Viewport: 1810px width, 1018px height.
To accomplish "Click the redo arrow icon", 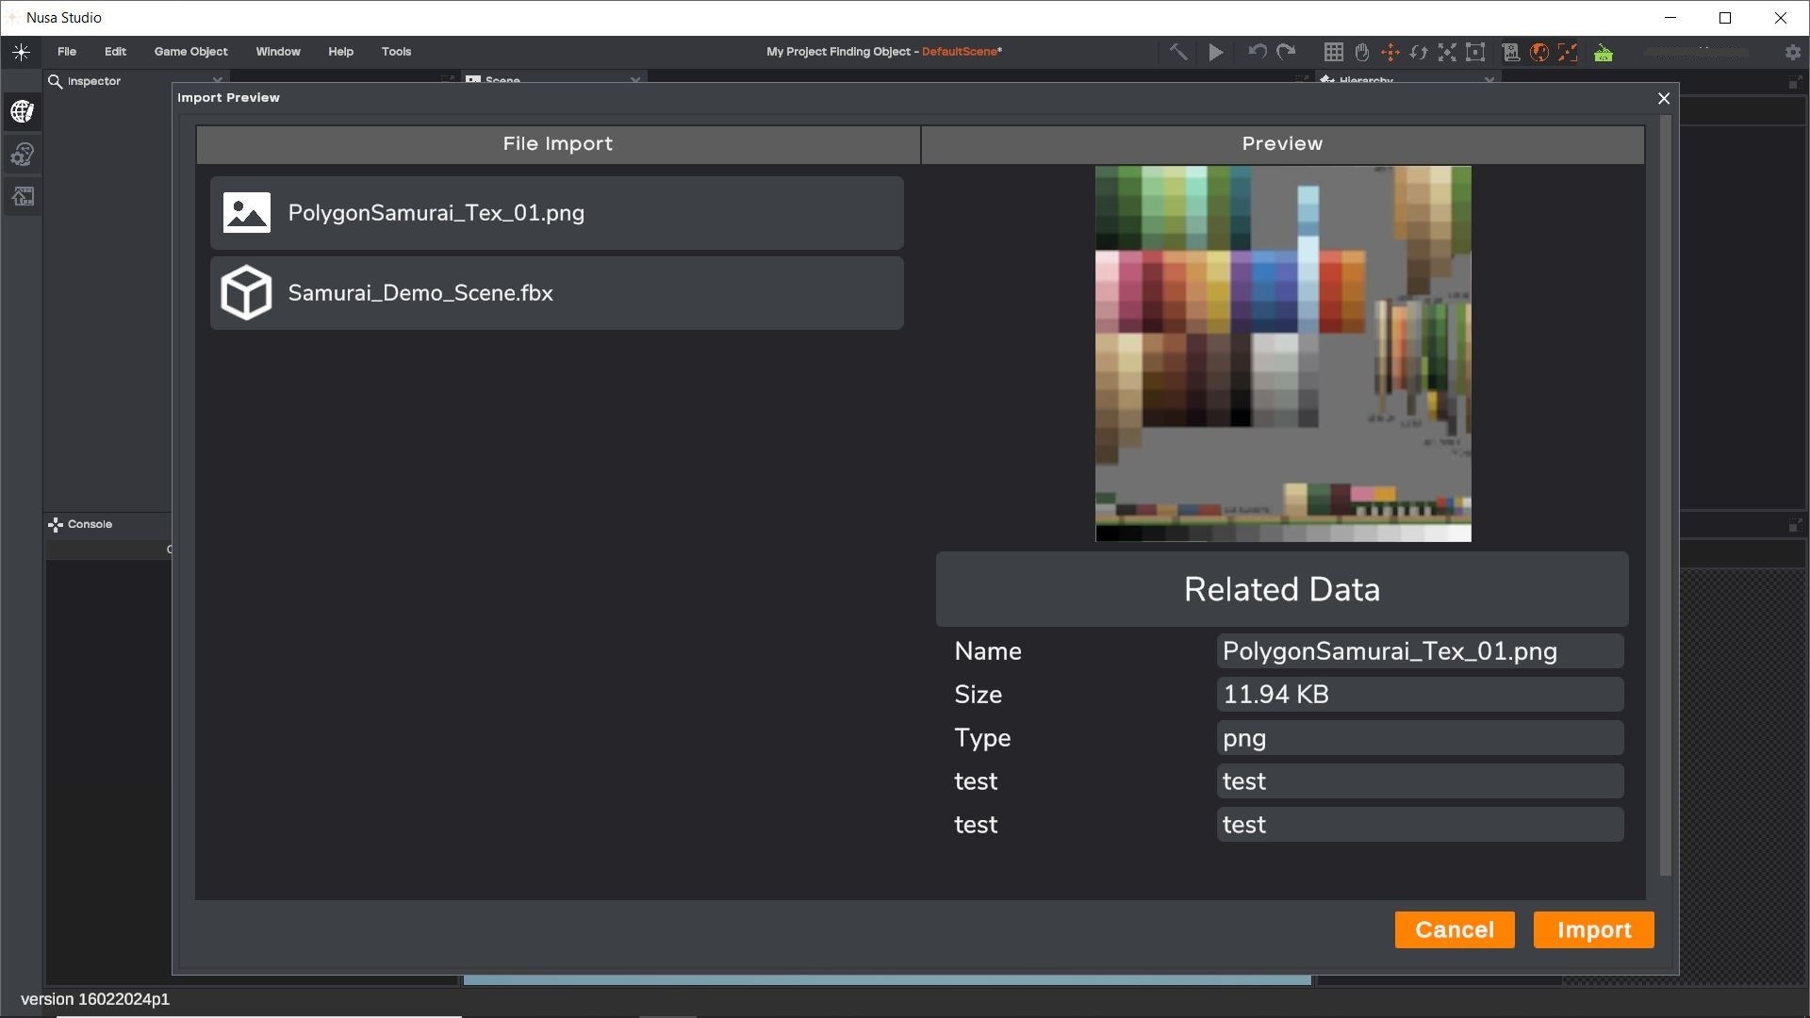I will (1286, 53).
